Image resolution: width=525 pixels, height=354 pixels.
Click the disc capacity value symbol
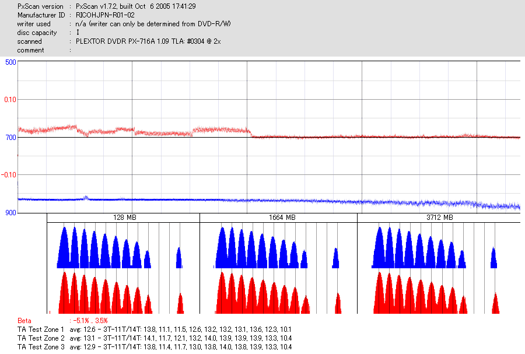(x=78, y=32)
